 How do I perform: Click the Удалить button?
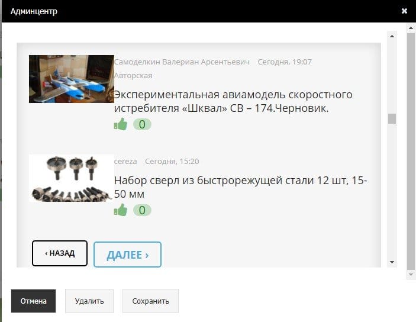[x=89, y=301]
